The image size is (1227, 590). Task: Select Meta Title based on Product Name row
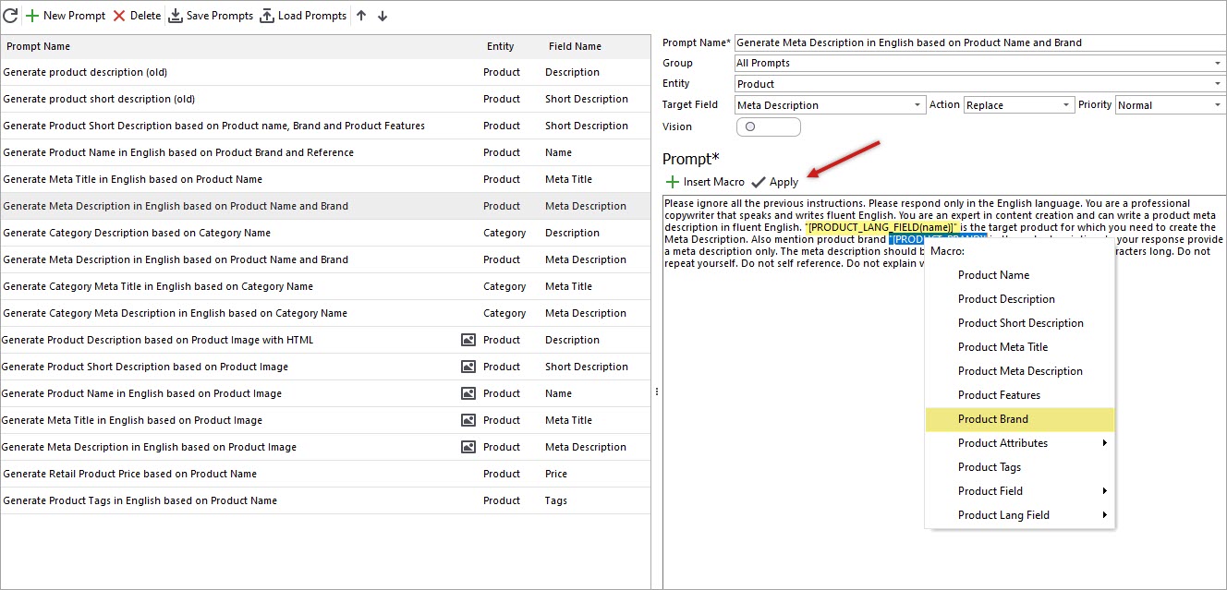tap(325, 179)
